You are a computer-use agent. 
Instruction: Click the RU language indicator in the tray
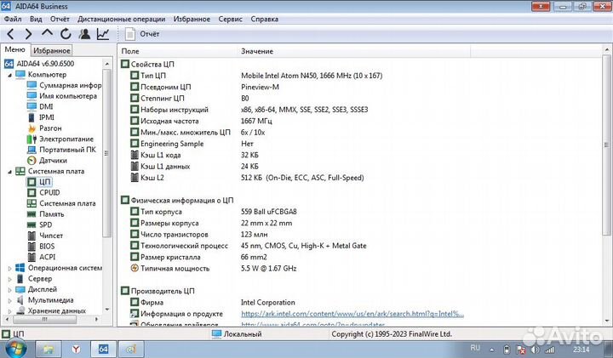click(x=475, y=348)
